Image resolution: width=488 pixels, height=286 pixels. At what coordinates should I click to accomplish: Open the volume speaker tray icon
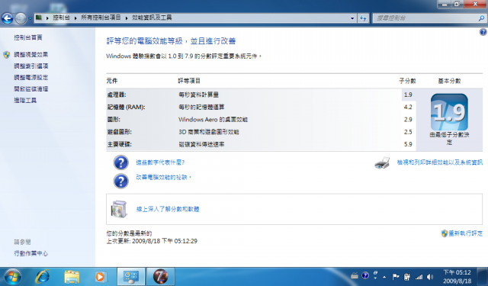click(430, 277)
